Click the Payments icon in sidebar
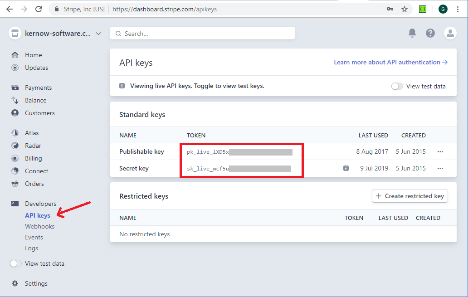 point(15,88)
